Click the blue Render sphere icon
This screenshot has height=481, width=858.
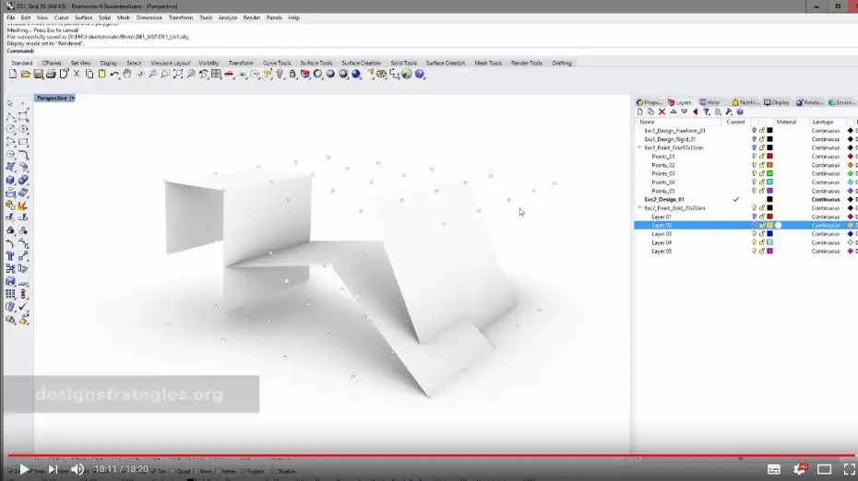click(x=356, y=74)
